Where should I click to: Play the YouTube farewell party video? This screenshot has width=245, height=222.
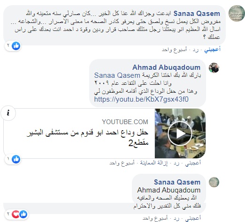pos(180,133)
